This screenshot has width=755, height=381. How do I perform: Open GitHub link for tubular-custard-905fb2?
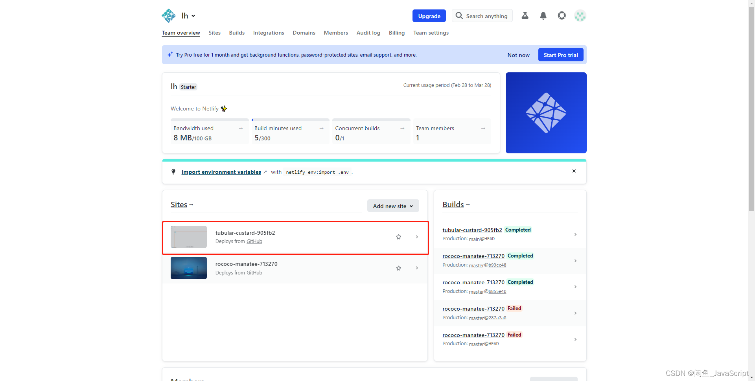coord(254,241)
